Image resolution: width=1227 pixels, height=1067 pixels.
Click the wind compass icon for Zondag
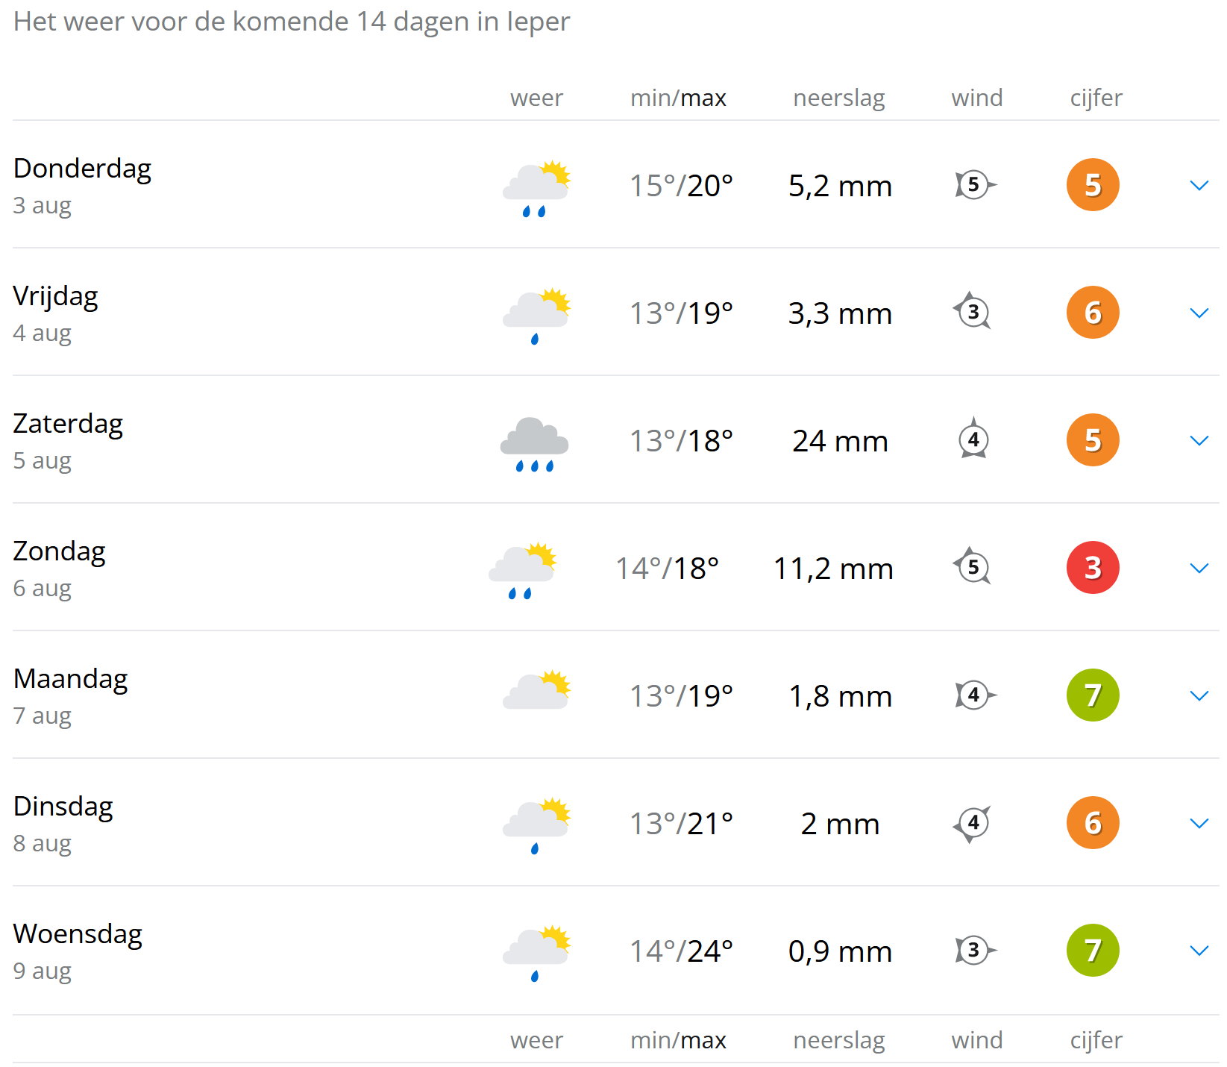click(973, 567)
